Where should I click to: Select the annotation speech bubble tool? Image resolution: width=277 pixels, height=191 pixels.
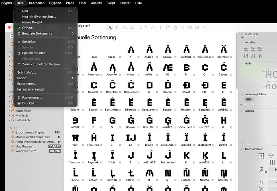pos(168,28)
